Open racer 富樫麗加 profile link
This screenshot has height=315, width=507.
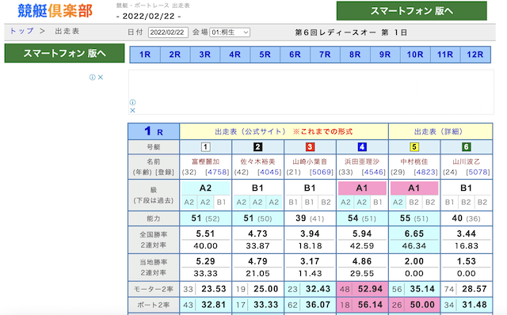[x=206, y=161]
